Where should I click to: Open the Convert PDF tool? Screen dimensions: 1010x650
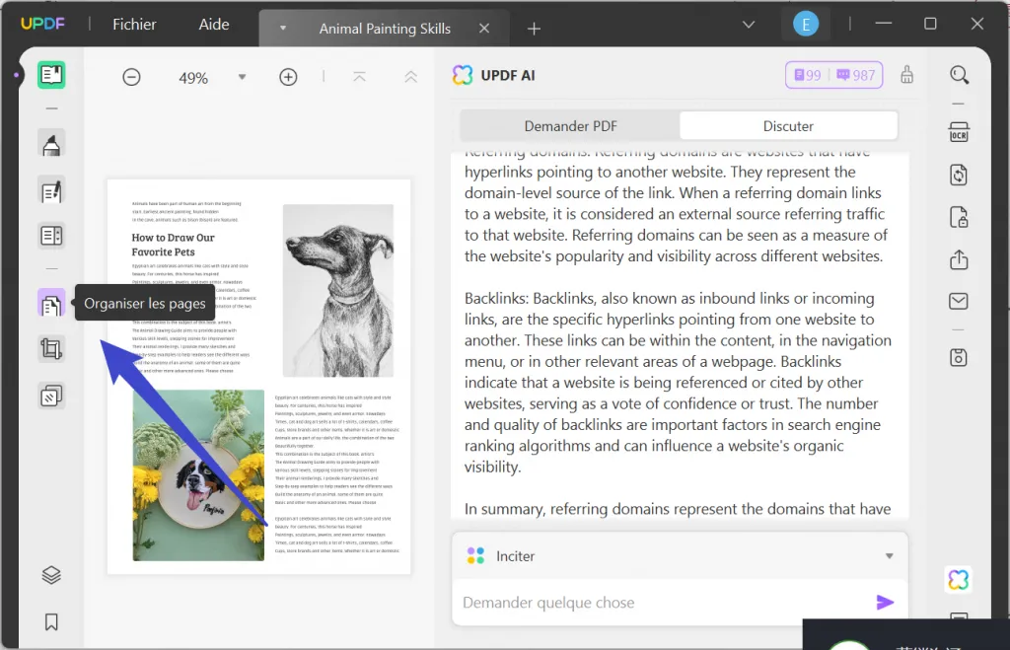(958, 175)
